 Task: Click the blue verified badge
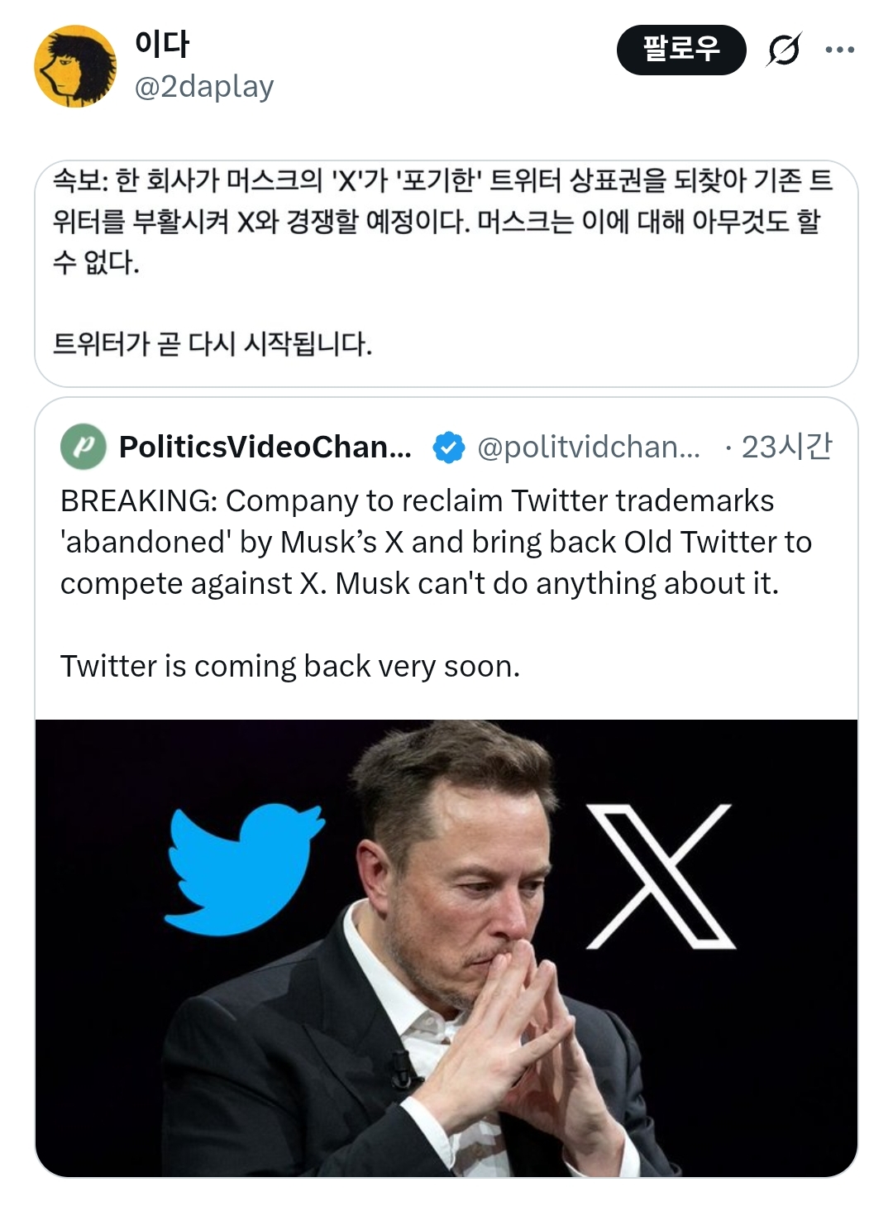(447, 447)
